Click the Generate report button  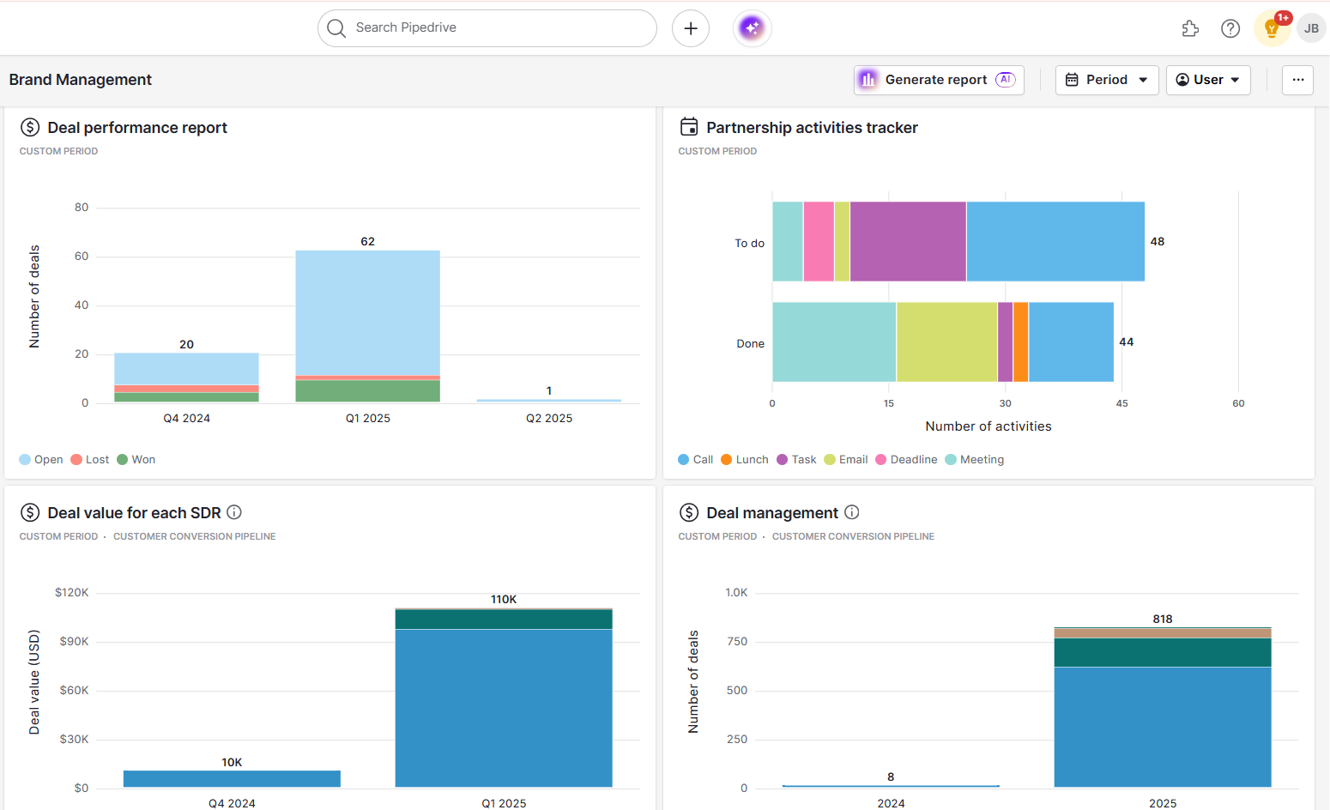click(x=938, y=79)
